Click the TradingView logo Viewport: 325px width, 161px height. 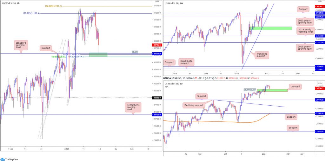pyautogui.click(x=9, y=159)
